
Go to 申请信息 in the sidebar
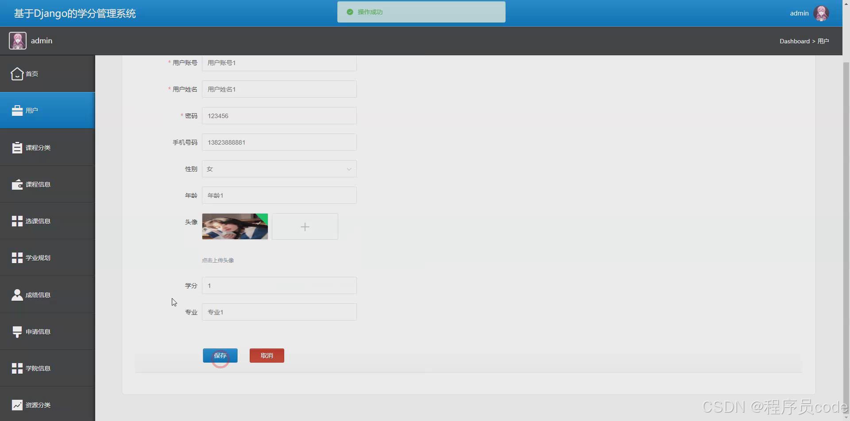[x=47, y=332]
